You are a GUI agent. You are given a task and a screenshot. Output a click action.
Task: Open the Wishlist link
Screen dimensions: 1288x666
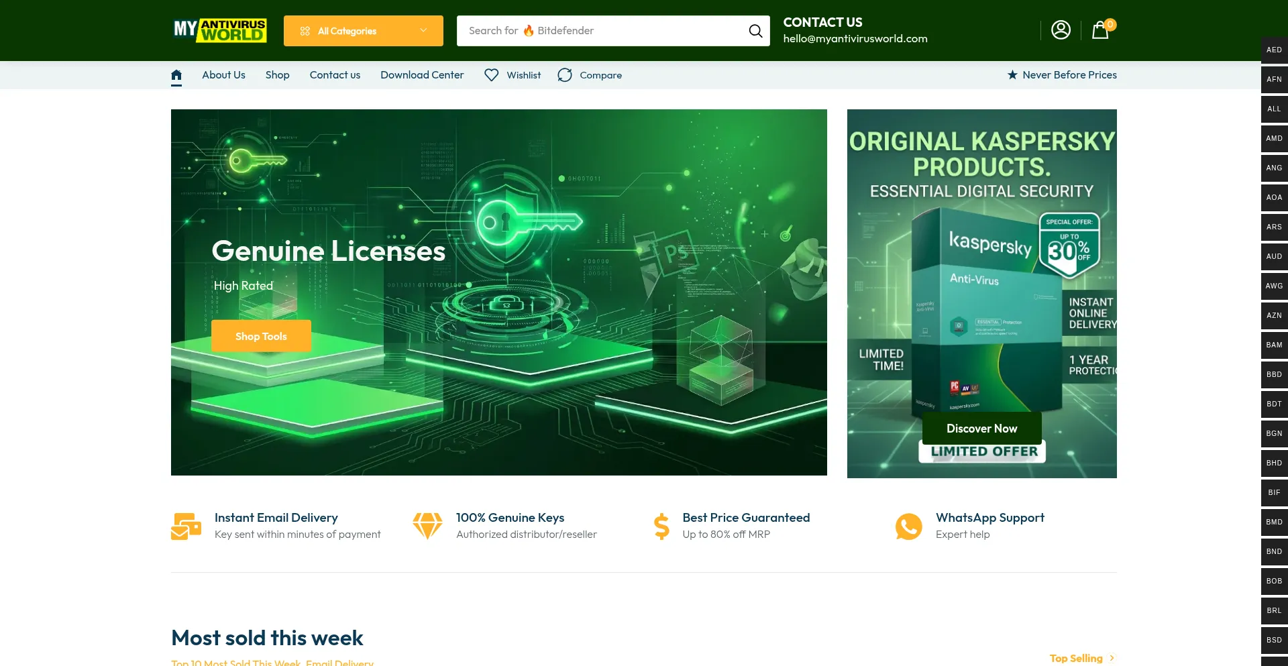click(x=523, y=75)
